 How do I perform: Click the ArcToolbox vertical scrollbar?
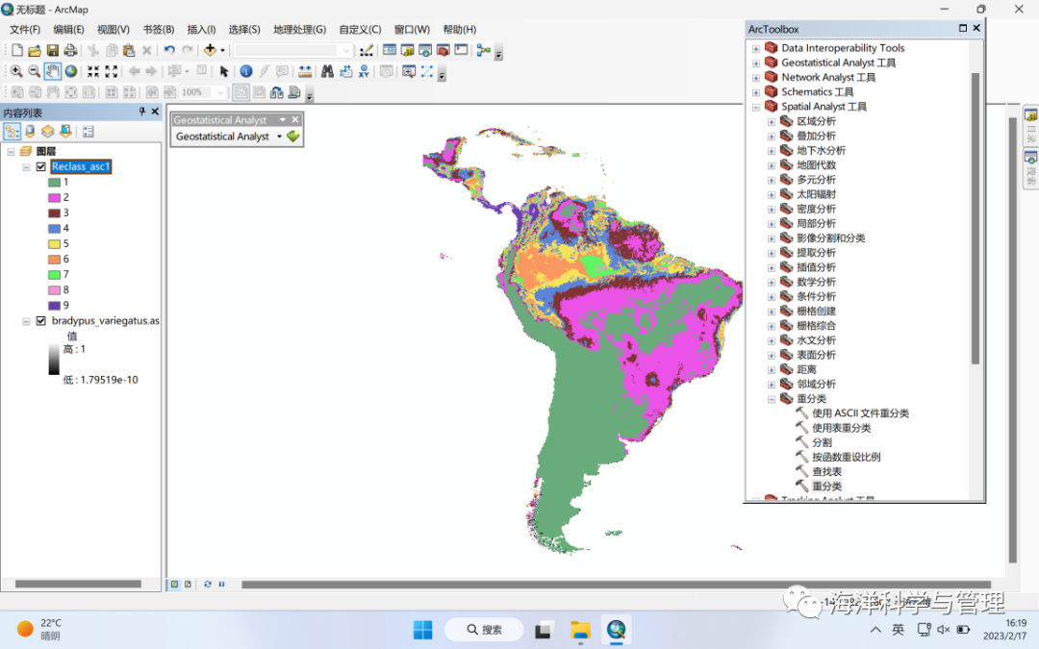975,218
